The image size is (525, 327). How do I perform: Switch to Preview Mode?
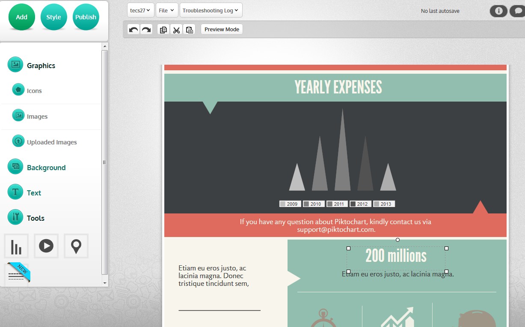222,29
